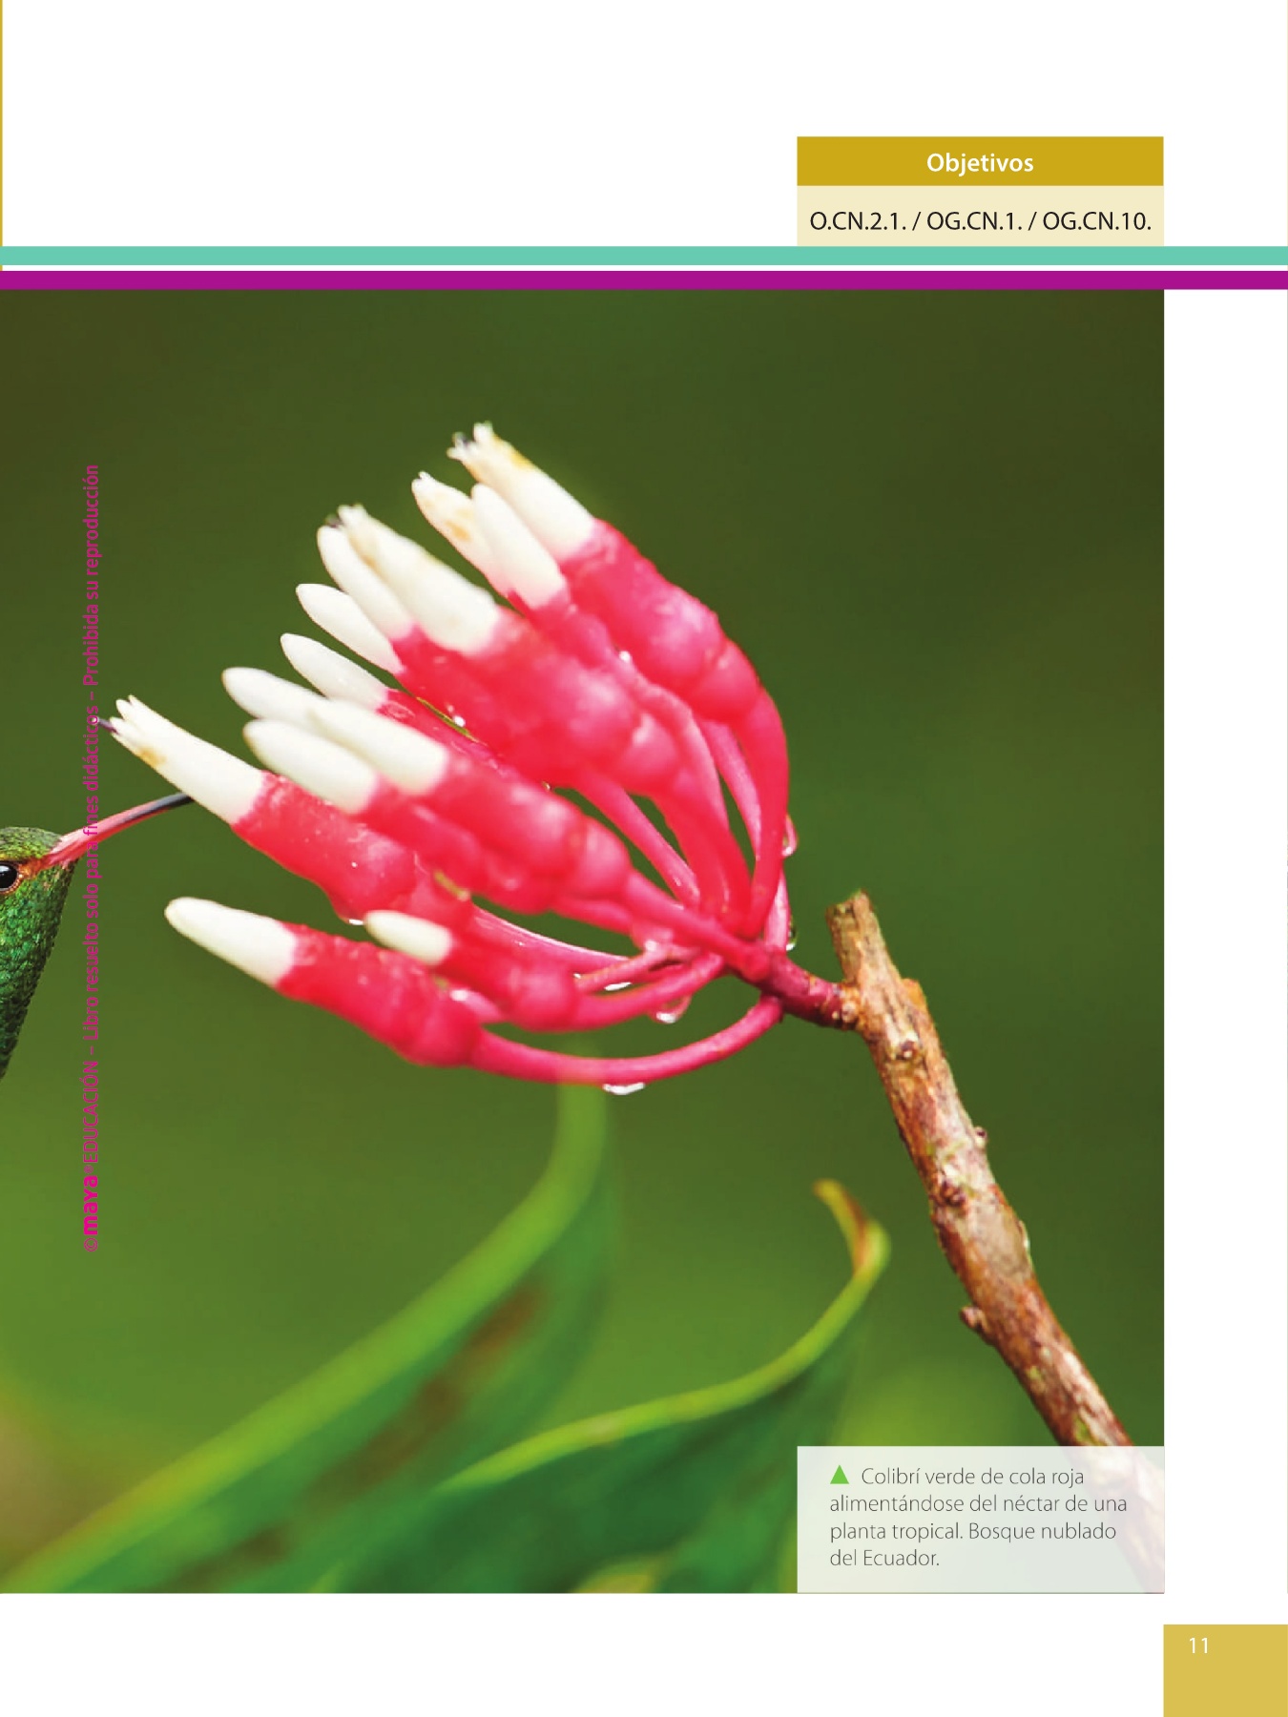The width and height of the screenshot is (1288, 1717).
Task: Click the hummingbird's green feathered body
Action: tap(29, 954)
